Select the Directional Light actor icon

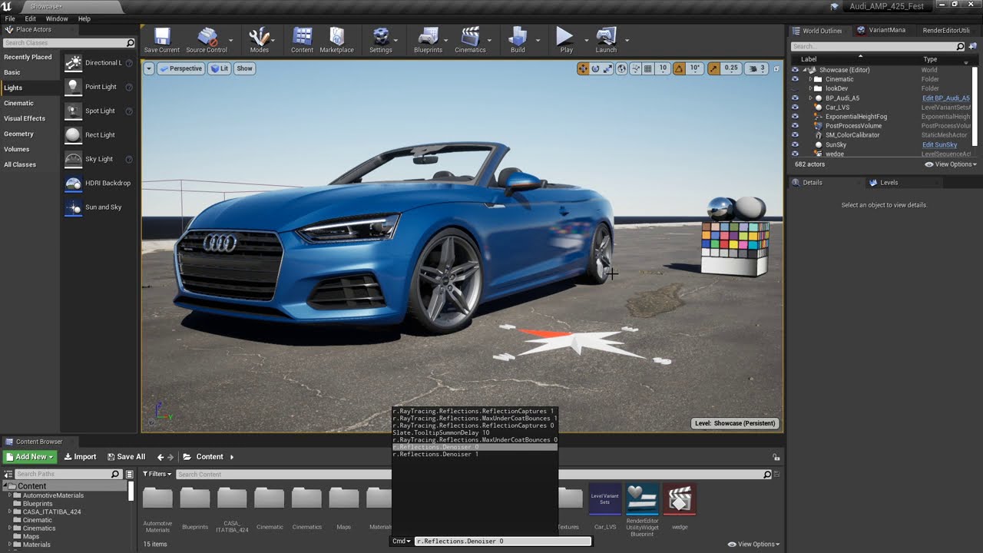point(73,63)
